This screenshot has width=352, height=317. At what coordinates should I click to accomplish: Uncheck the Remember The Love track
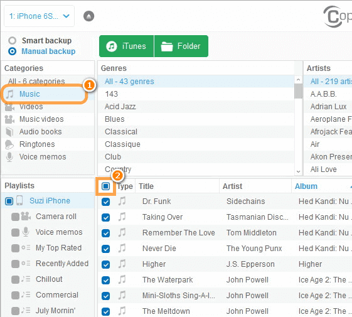coord(105,234)
